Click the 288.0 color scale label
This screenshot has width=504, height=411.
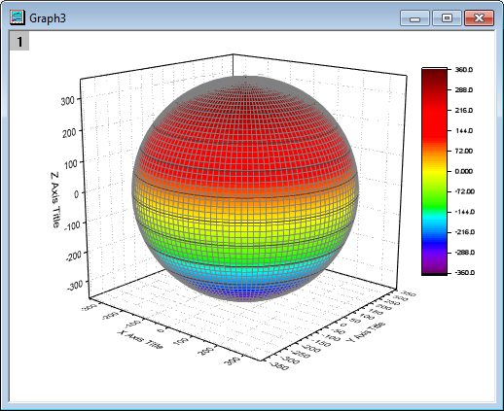(x=464, y=90)
